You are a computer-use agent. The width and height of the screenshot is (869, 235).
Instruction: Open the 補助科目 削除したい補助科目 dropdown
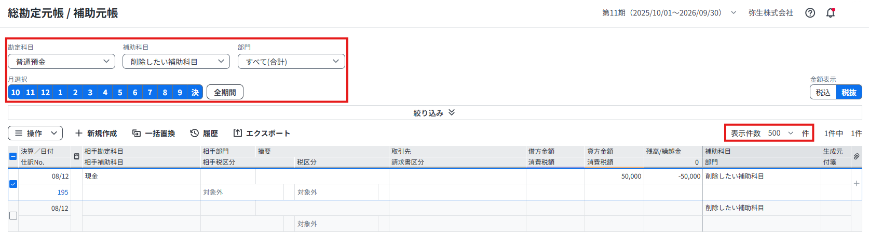(x=176, y=62)
